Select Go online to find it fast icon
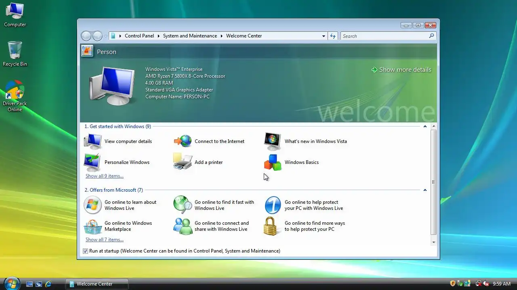This screenshot has width=517, height=290. pos(183,205)
